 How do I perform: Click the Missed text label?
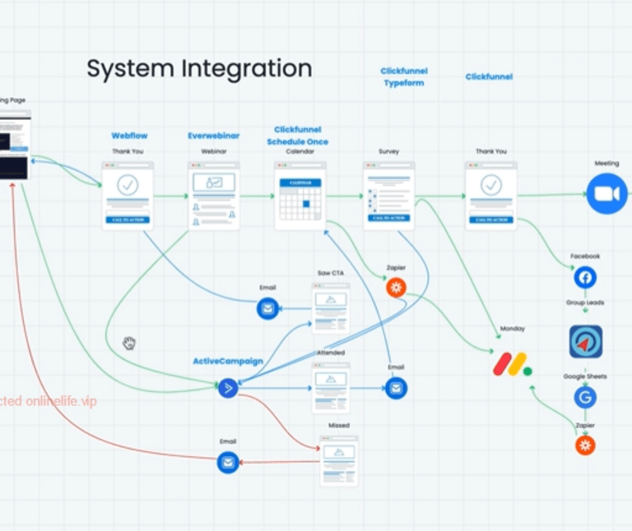339,425
